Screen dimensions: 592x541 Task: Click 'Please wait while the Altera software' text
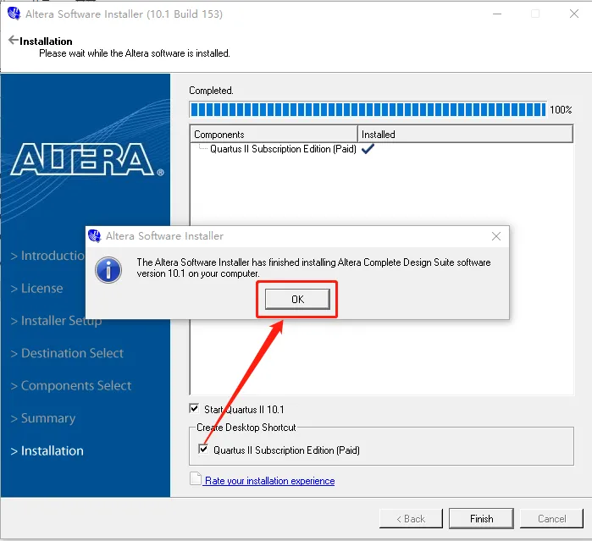(x=135, y=53)
